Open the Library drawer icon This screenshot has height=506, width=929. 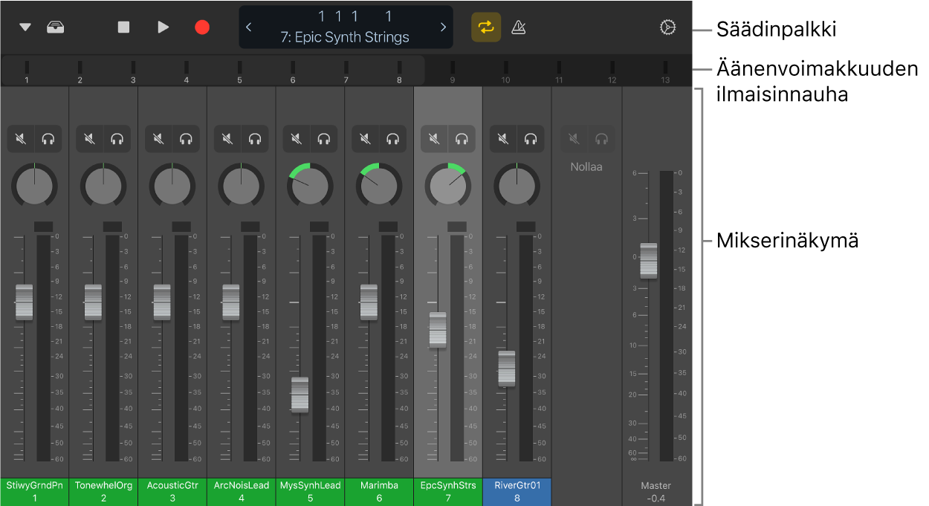tap(55, 27)
